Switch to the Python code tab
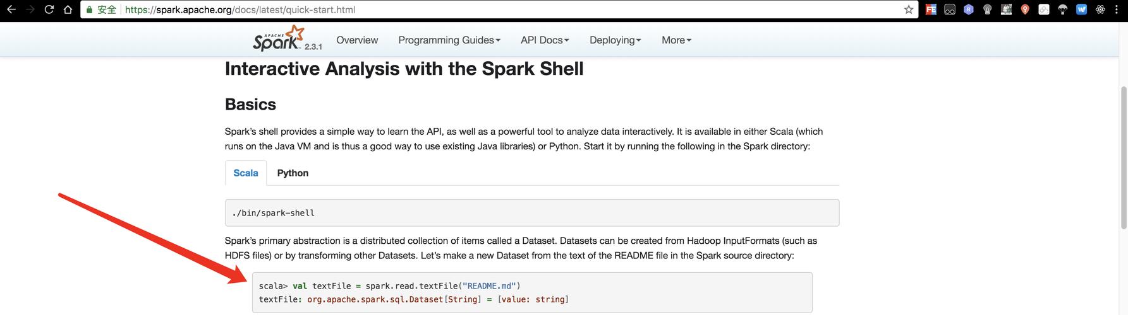Image resolution: width=1128 pixels, height=315 pixels. 293,173
